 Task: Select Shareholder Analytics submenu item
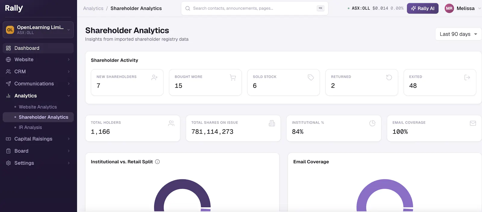click(x=38, y=117)
